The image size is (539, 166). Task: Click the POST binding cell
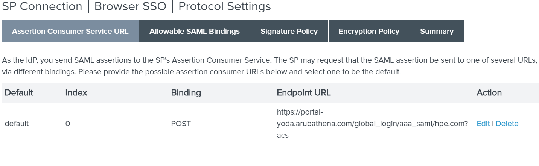point(181,124)
